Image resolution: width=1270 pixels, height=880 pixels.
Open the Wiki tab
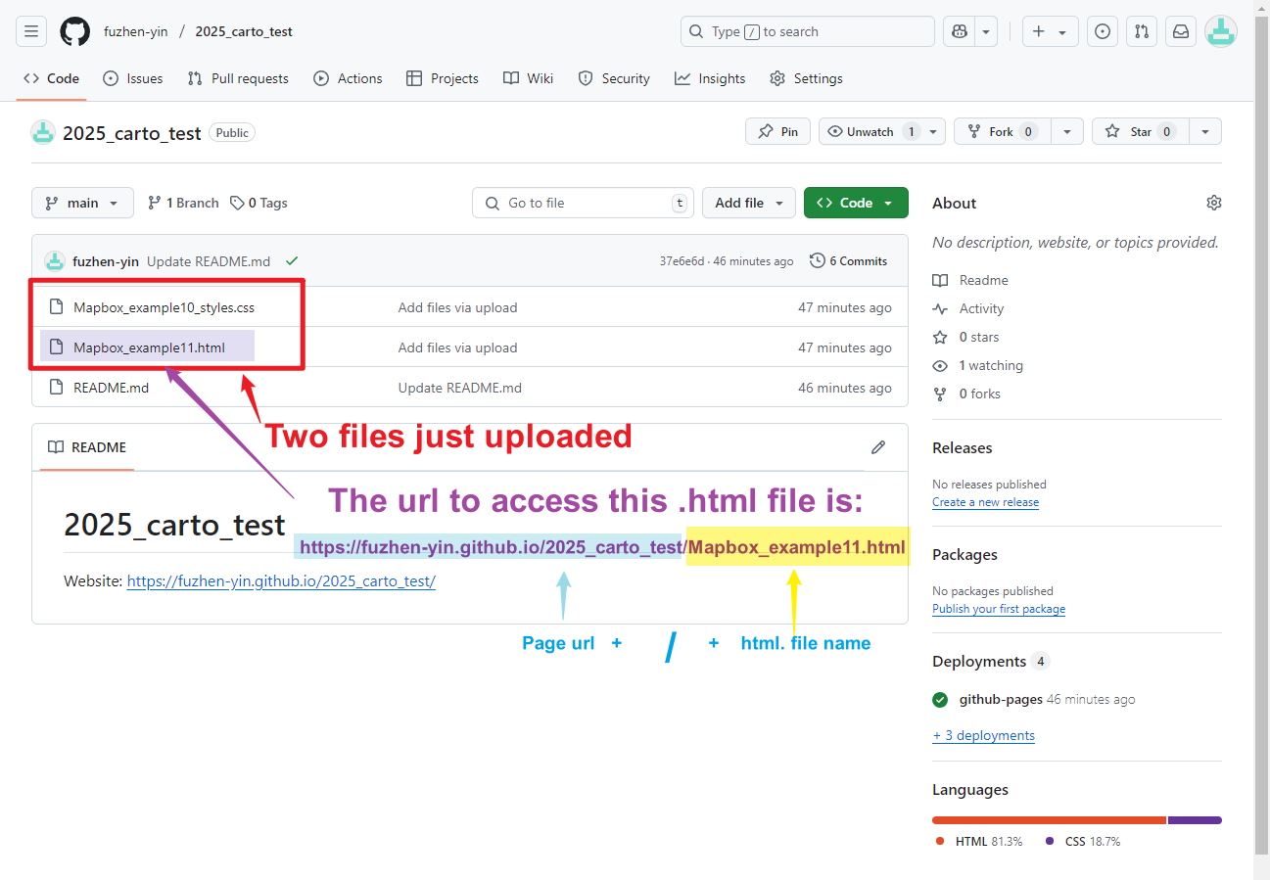(x=529, y=78)
